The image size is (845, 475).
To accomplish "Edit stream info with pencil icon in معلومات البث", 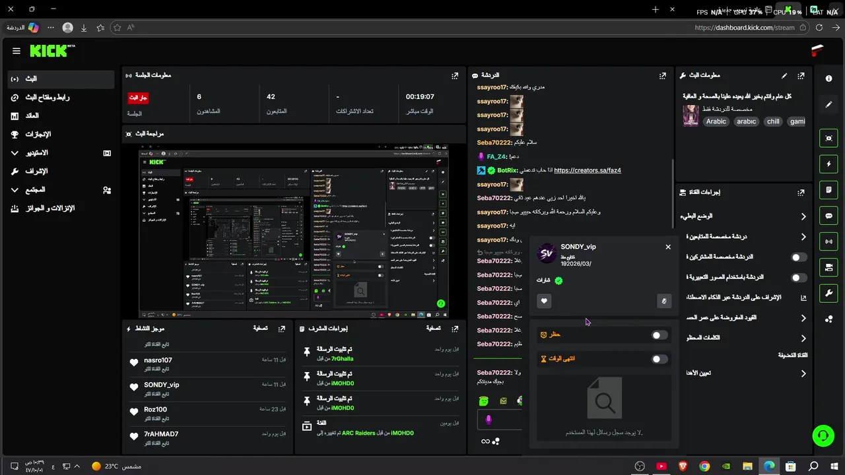I will (784, 76).
